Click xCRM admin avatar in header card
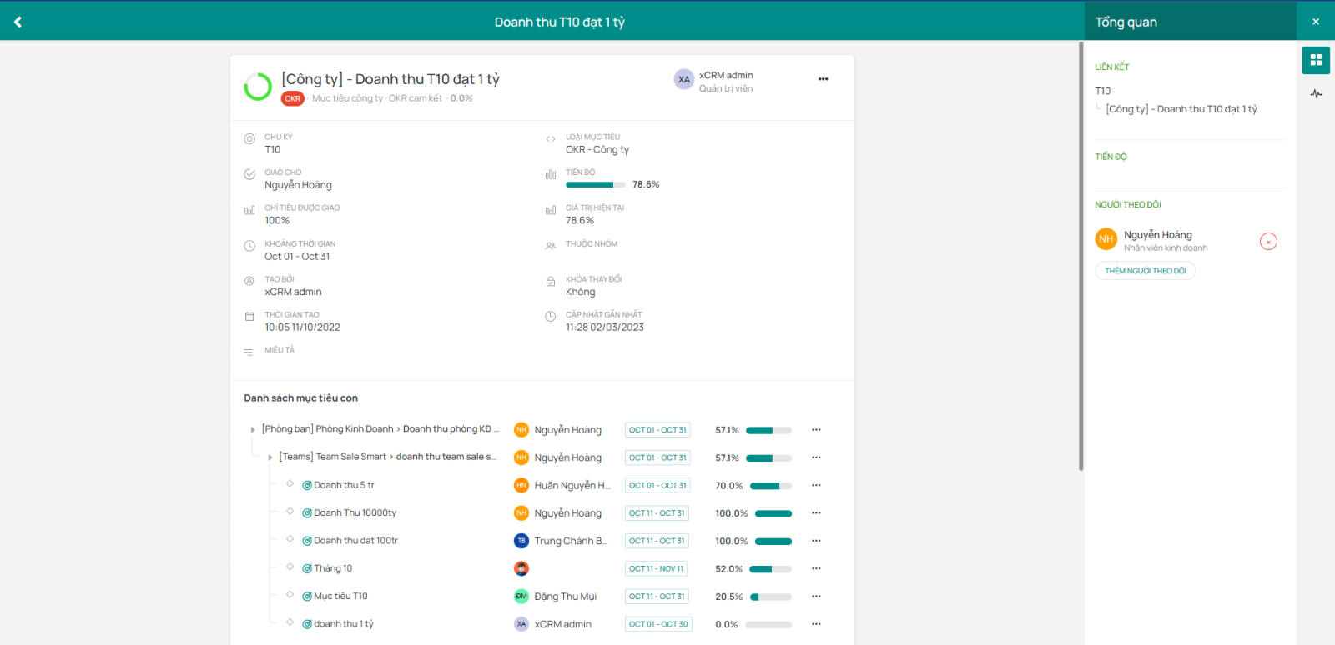Viewport: 1335px width, 645px height. [x=684, y=80]
